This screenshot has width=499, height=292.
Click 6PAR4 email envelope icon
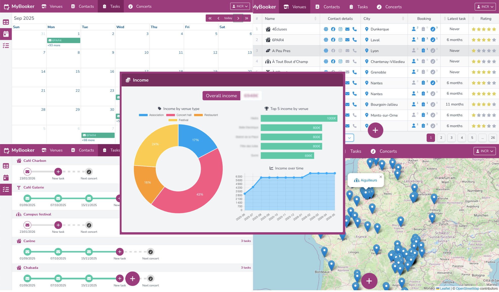[x=347, y=40]
